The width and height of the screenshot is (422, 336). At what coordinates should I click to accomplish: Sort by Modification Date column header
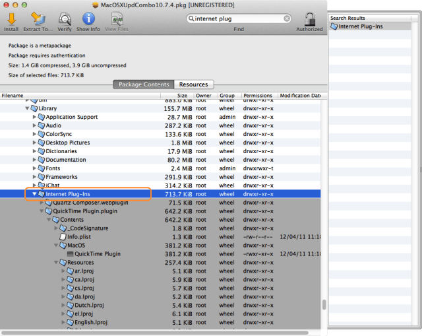click(300, 96)
